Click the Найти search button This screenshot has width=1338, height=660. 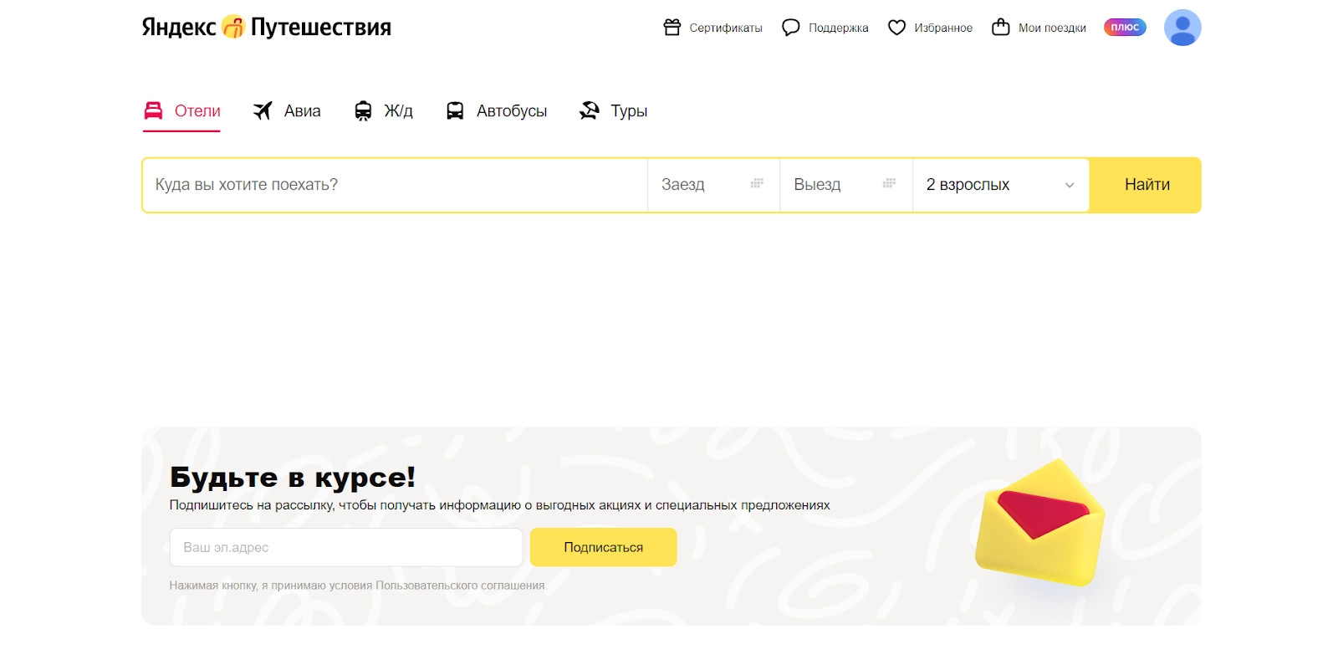pos(1146,185)
